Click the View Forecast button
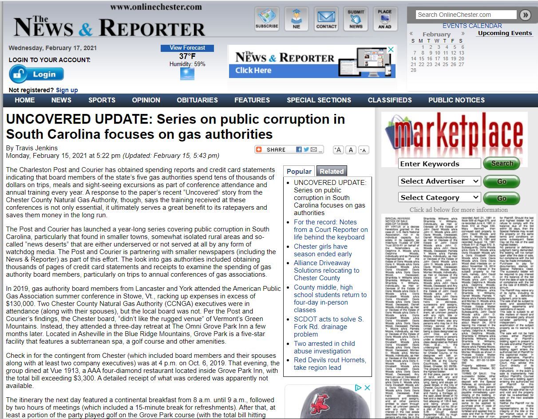Screen dimensions: 538x419 point(187,48)
